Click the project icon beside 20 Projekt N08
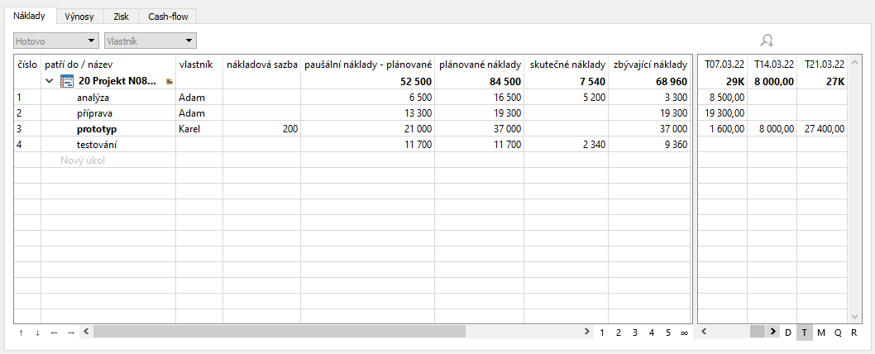Image resolution: width=875 pixels, height=354 pixels. click(68, 81)
